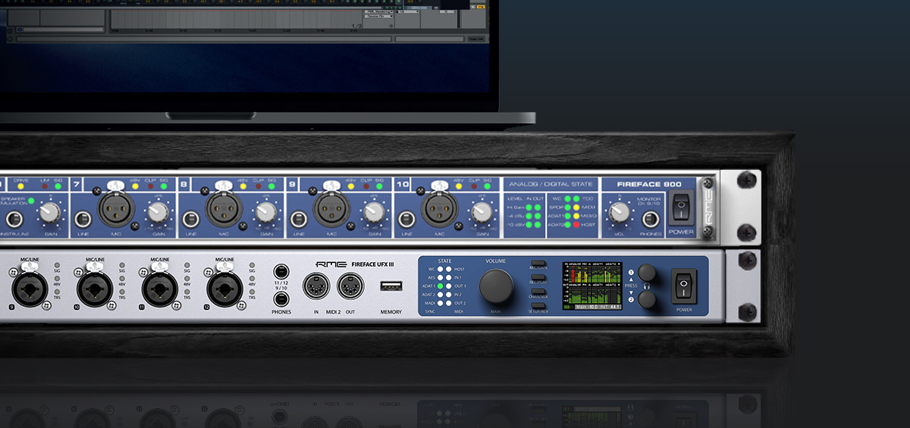Click channel 8 LINE jack
The width and height of the screenshot is (910, 428).
(190, 220)
